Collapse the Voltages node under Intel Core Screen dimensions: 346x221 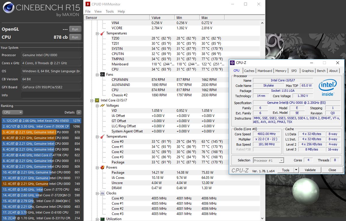tap(97, 105)
